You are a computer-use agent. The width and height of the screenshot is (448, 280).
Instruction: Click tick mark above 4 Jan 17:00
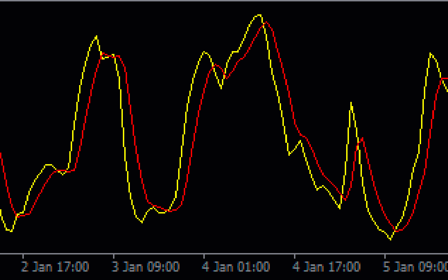294,256
